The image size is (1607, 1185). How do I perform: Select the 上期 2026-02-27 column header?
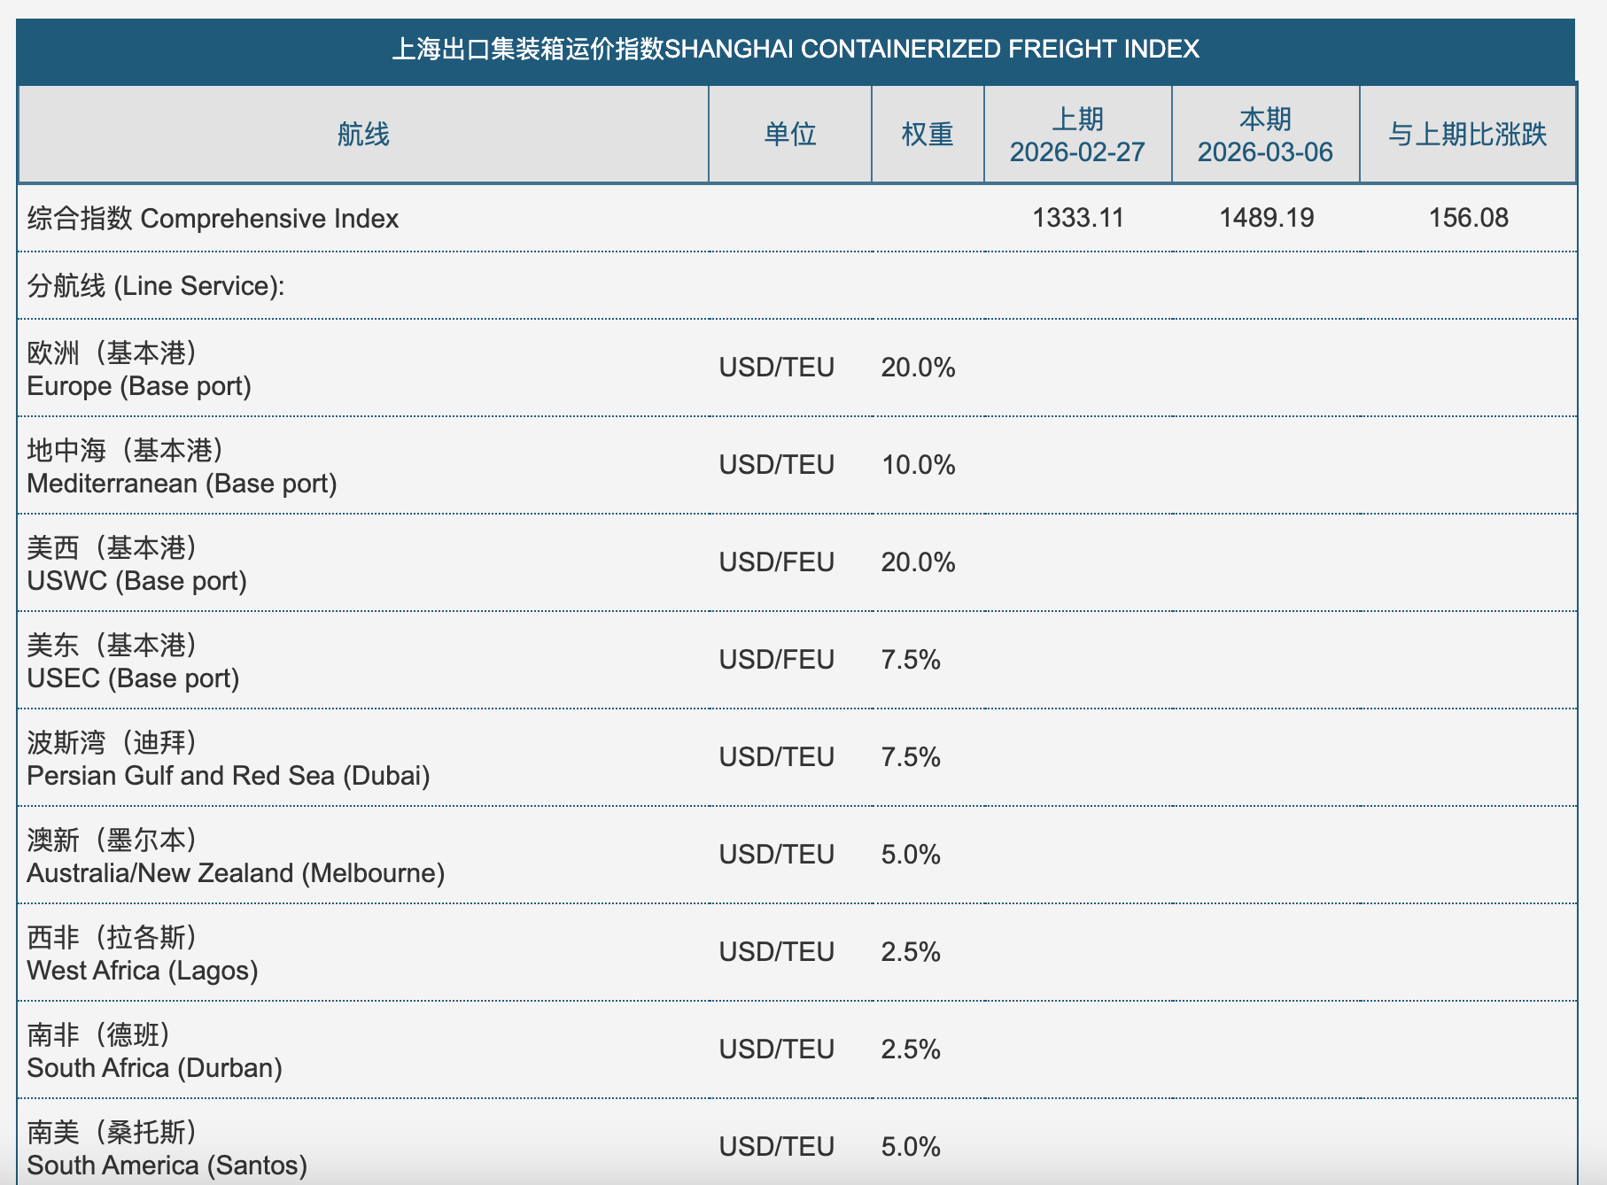[x=1077, y=136]
